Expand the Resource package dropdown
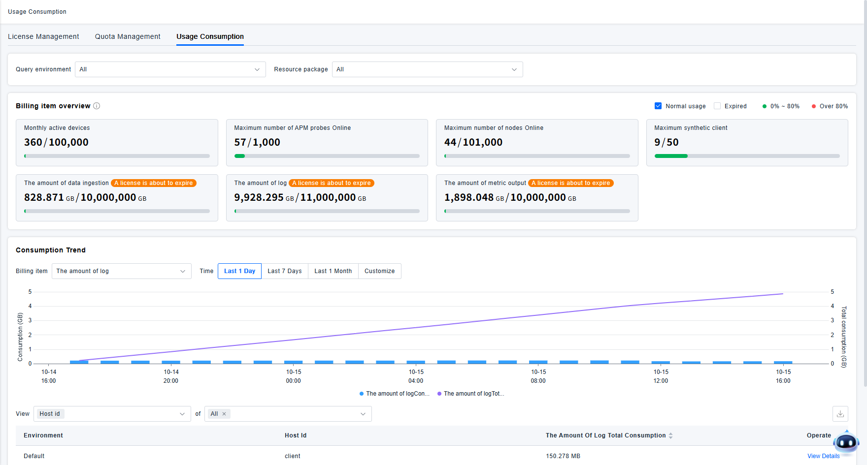This screenshot has width=867, height=465. pos(427,69)
